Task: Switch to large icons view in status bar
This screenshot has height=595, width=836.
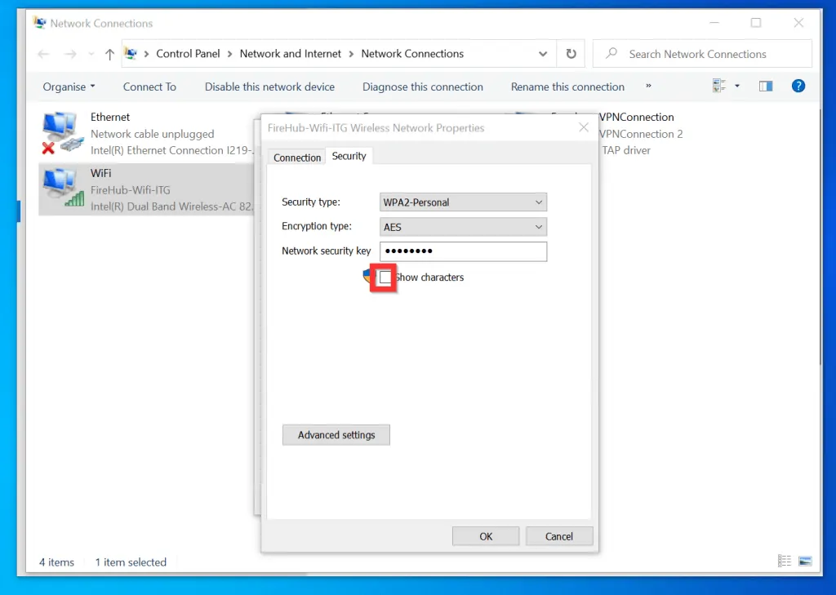Action: coord(805,562)
